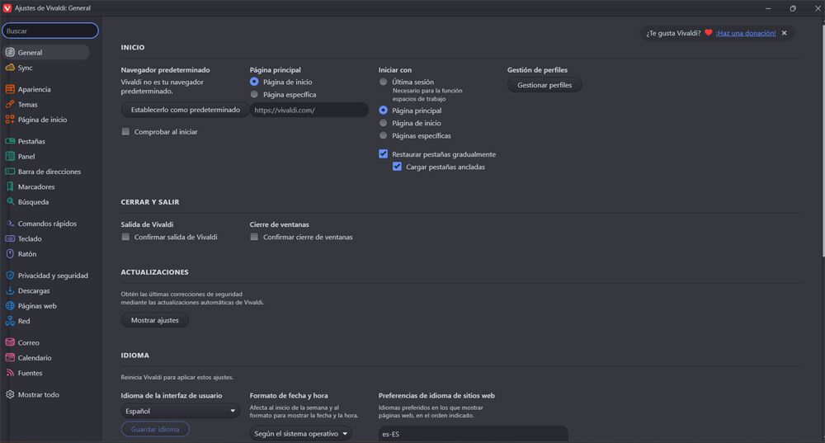Click the Temas brush icon

[10, 105]
